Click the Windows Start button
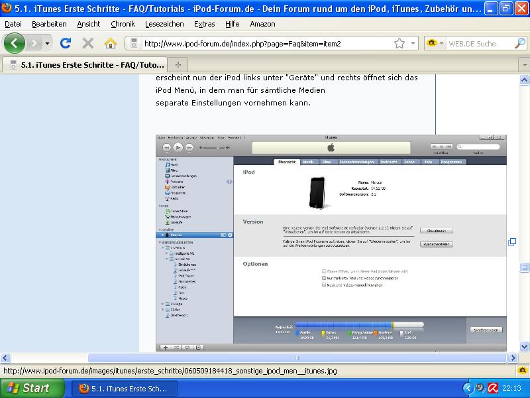The width and height of the screenshot is (530, 398). [x=32, y=388]
